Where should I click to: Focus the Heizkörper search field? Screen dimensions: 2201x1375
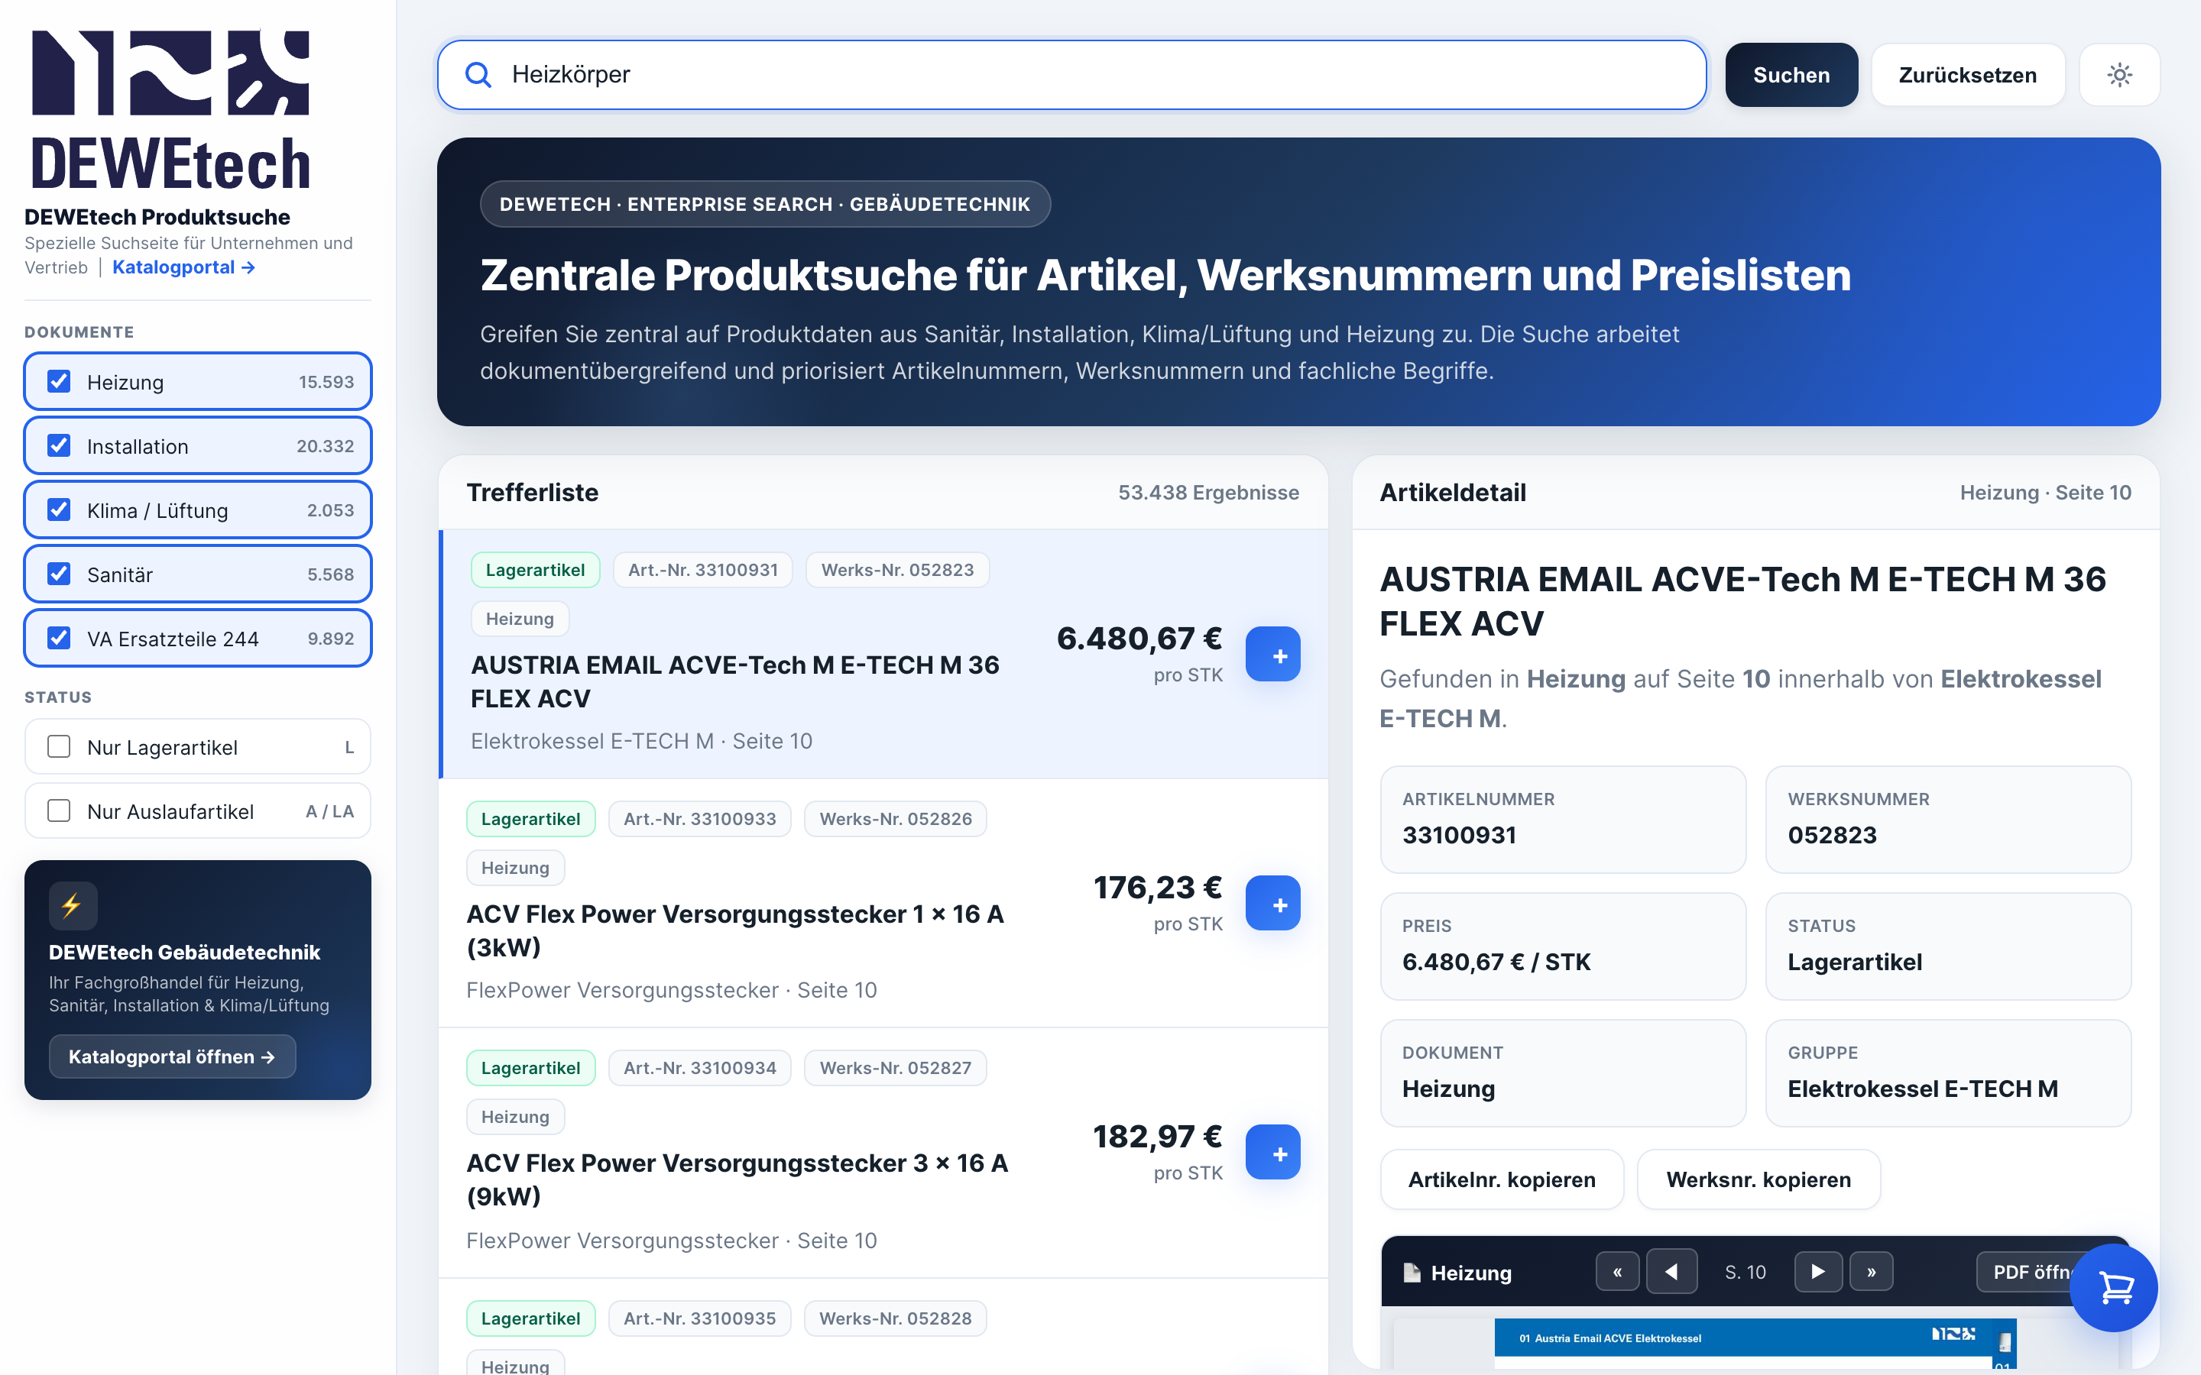click(x=1071, y=75)
